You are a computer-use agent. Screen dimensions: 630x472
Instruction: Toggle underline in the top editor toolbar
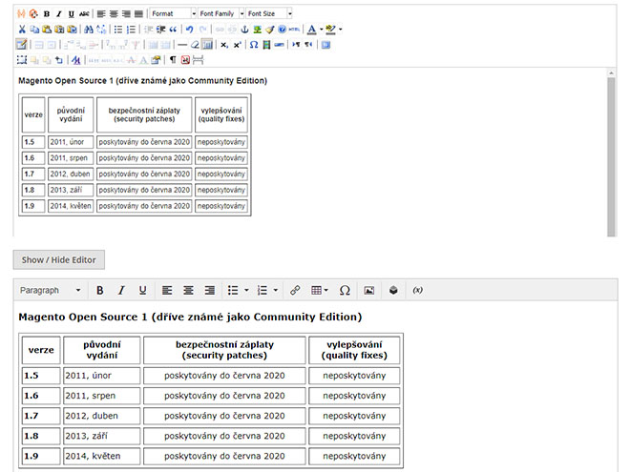point(72,13)
